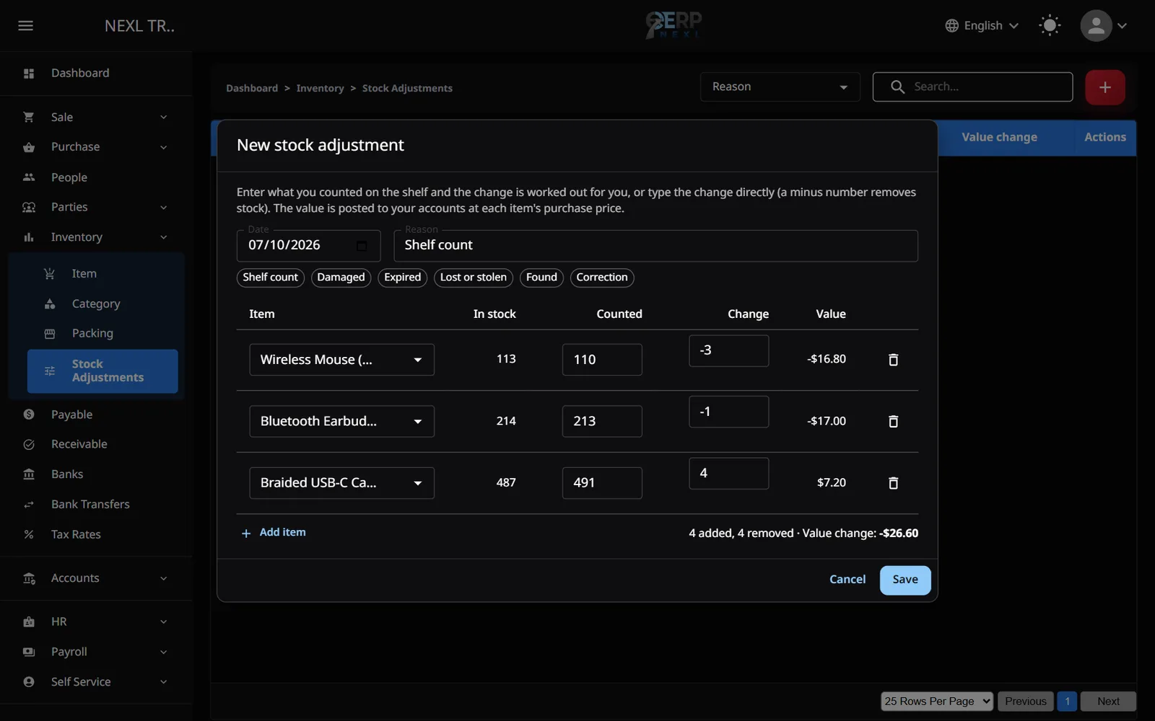Choose the Expired reason chip

tap(402, 278)
